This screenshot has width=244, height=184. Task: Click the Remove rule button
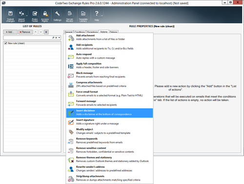point(25,32)
